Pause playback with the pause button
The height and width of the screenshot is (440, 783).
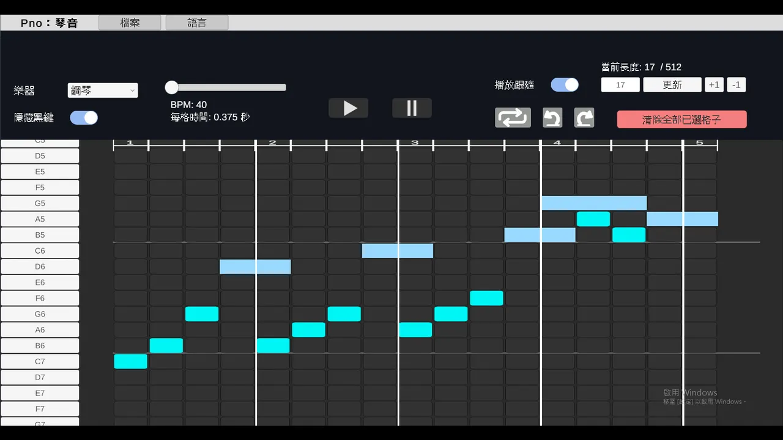pyautogui.click(x=412, y=108)
